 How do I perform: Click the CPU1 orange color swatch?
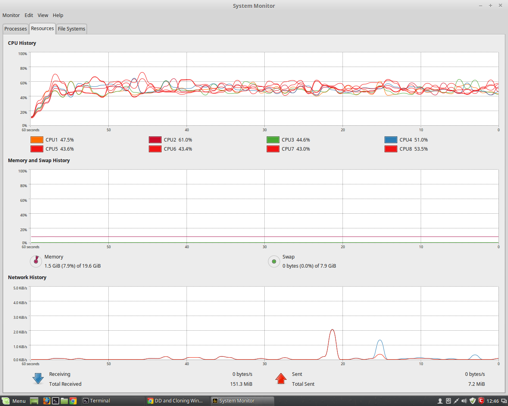[x=37, y=140]
